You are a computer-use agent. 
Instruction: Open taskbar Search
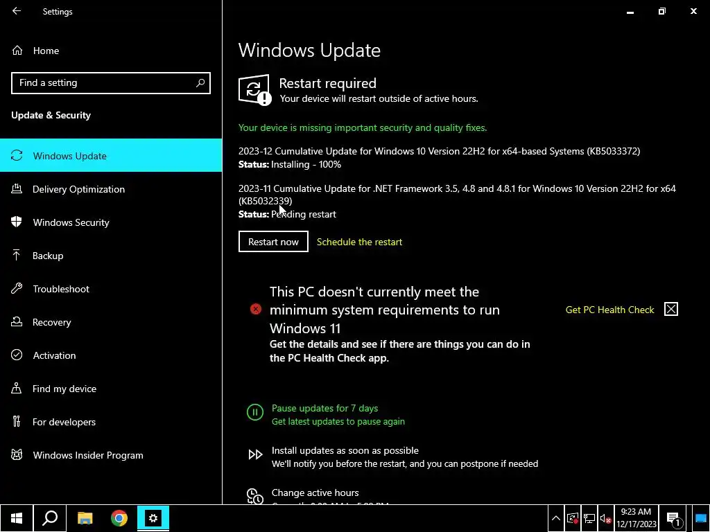pos(50,518)
